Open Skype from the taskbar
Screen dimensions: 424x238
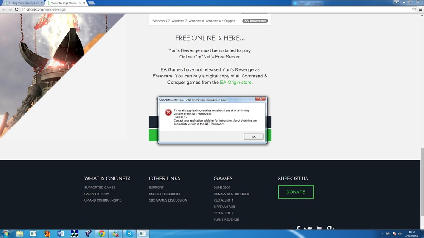[x=128, y=233]
